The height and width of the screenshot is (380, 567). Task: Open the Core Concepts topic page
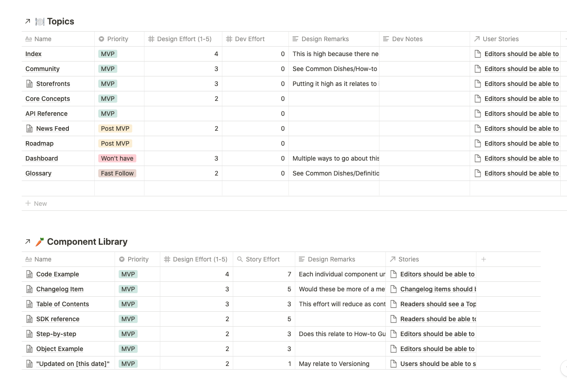click(48, 99)
